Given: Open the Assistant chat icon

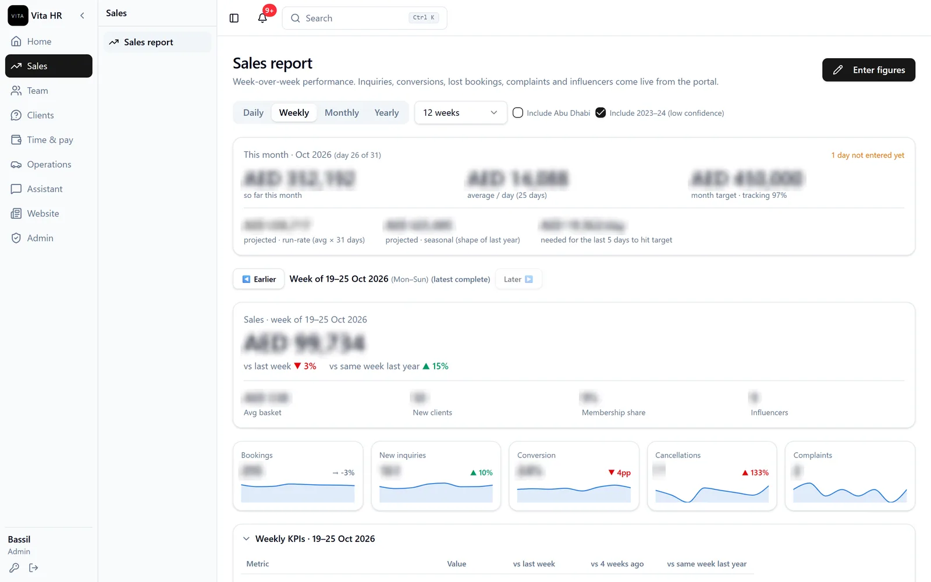Looking at the screenshot, I should click(x=16, y=189).
